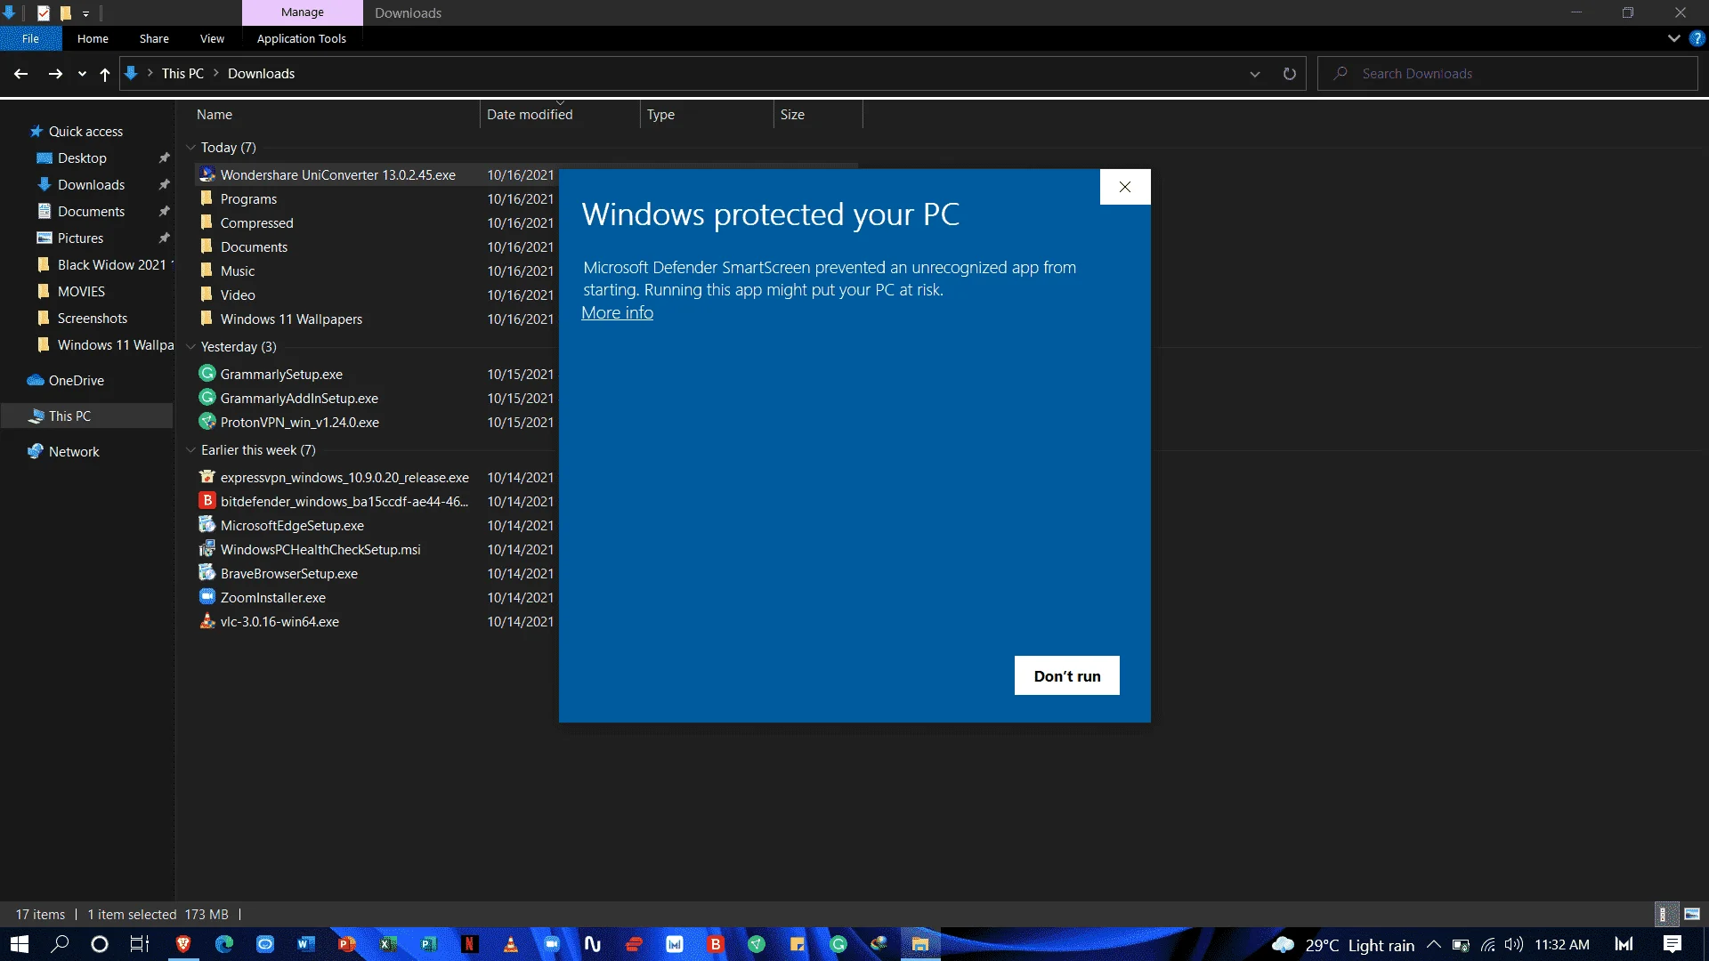Sort by the Type column header
This screenshot has width=1709, height=961.
pos(707,115)
